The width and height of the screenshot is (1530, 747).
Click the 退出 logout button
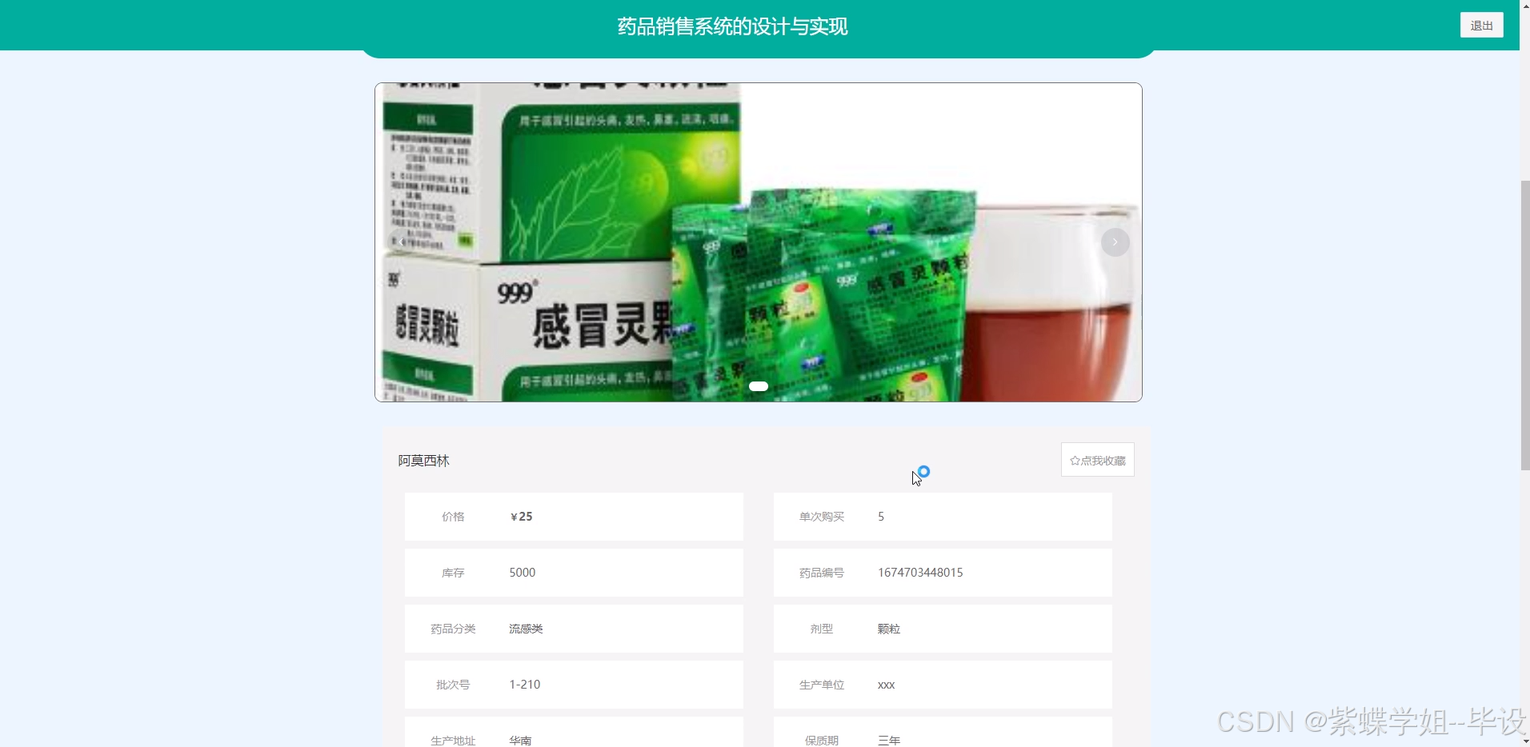[1481, 25]
